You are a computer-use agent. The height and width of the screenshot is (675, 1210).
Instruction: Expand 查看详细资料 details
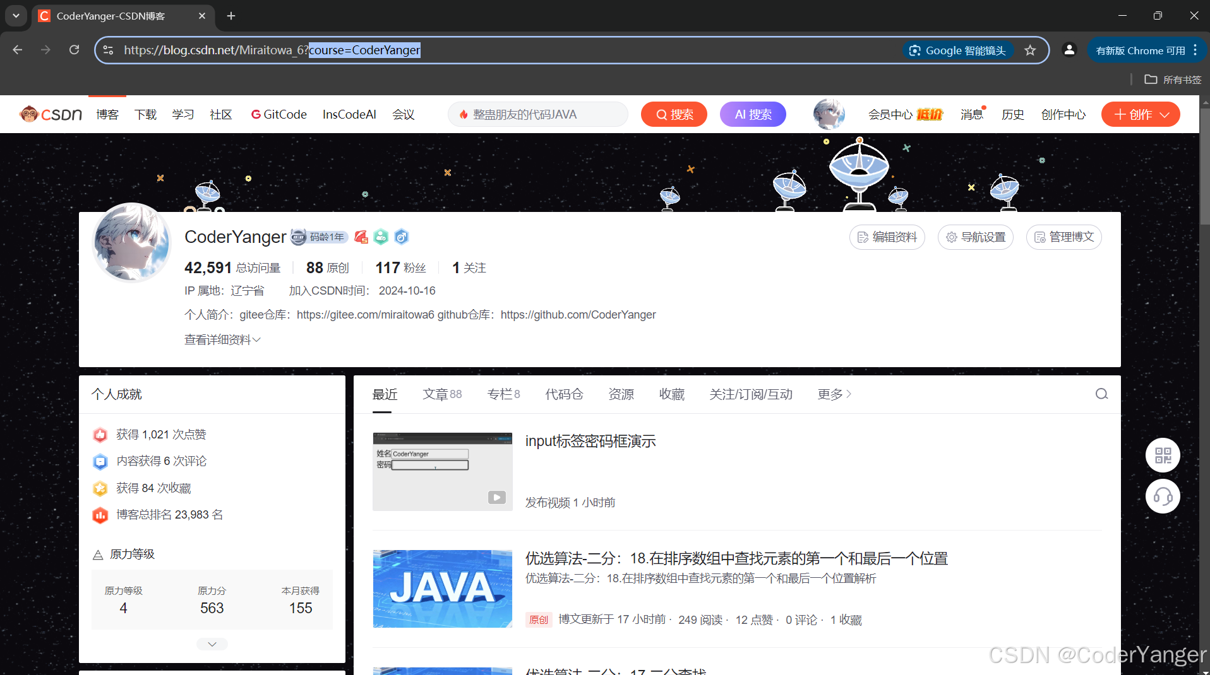222,340
